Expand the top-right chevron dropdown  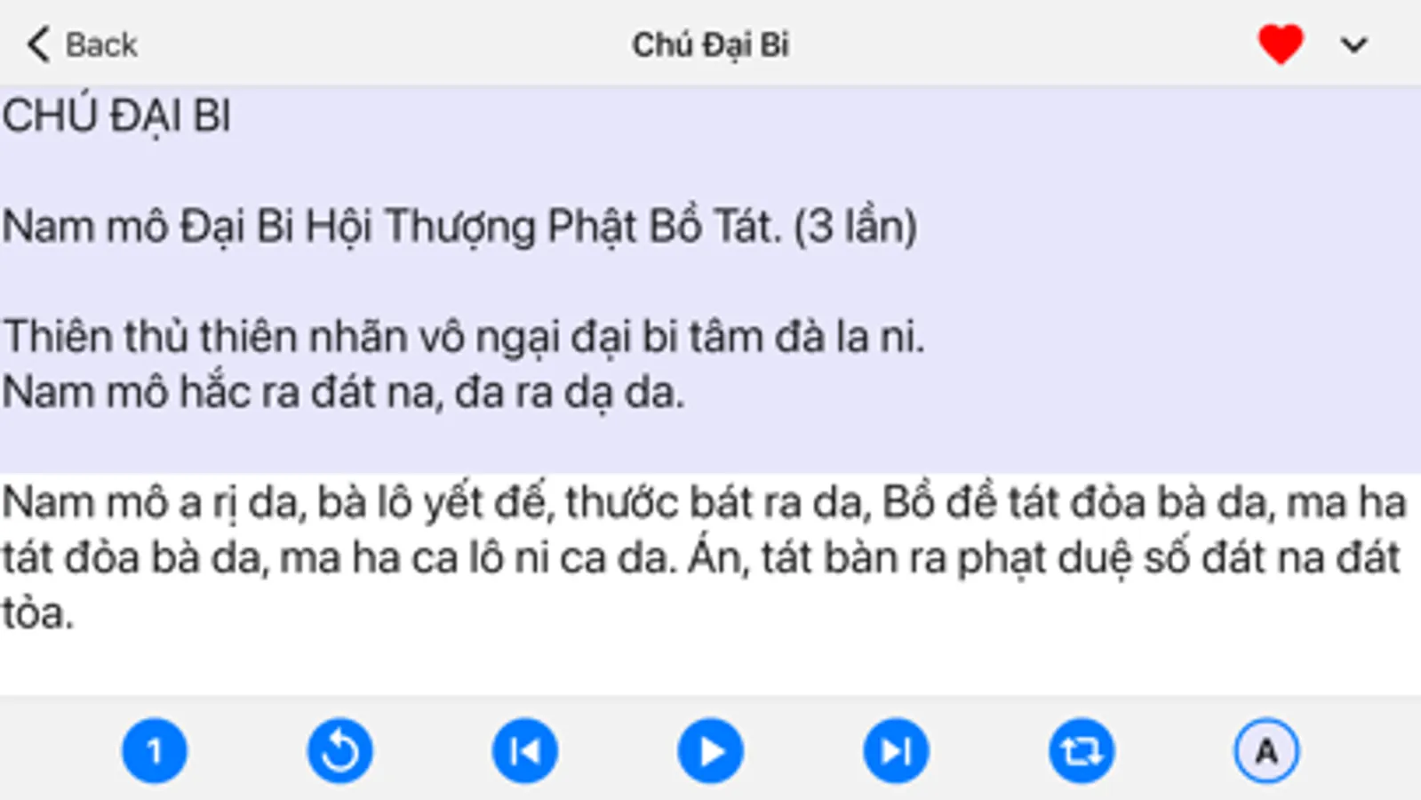pos(1353,44)
